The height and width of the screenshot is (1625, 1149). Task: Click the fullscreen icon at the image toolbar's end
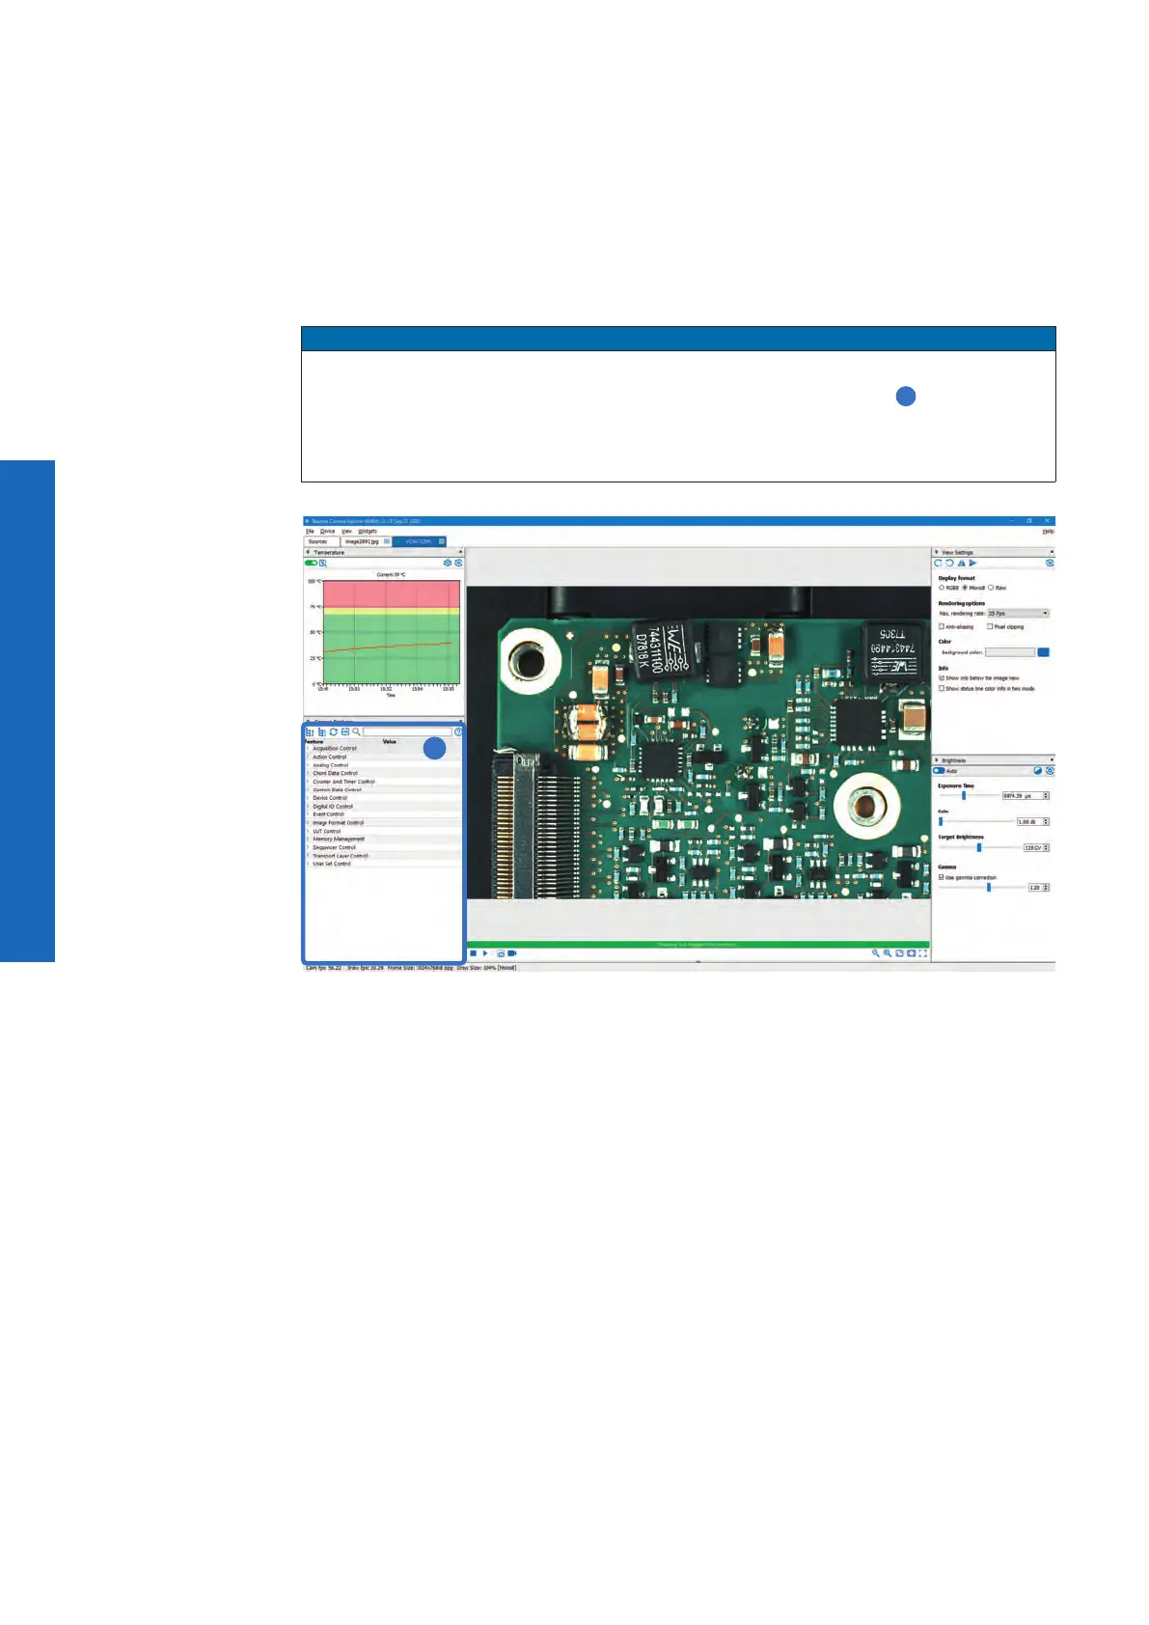pyautogui.click(x=922, y=953)
